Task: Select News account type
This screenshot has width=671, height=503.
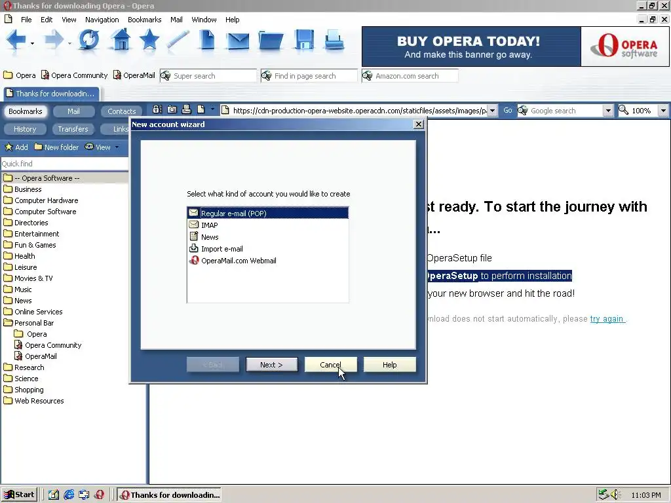Action: pos(268,237)
